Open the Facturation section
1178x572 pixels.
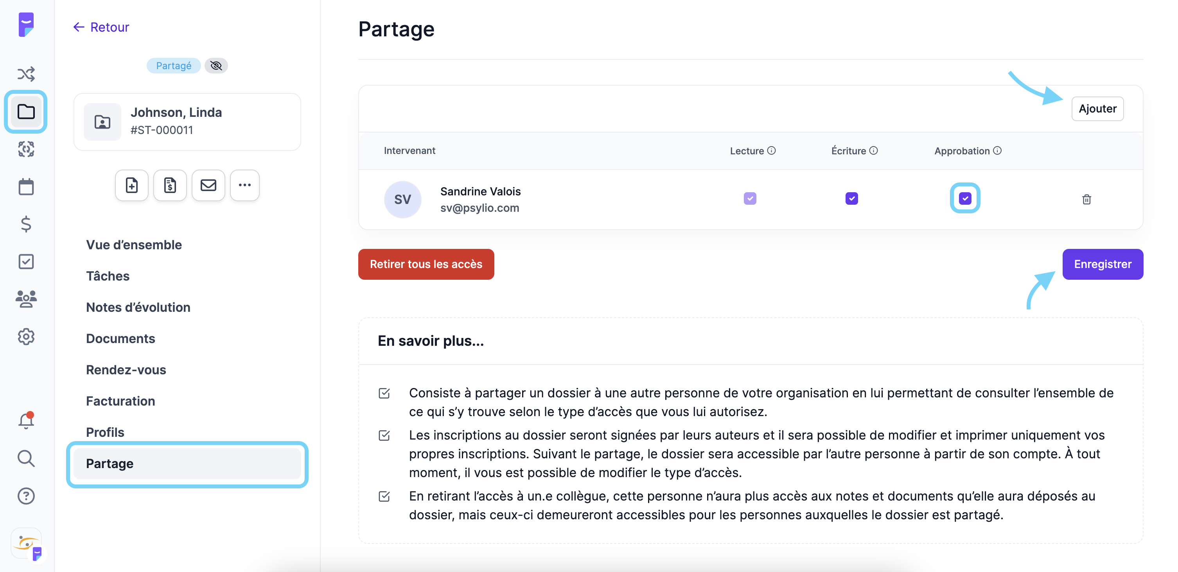click(x=121, y=401)
